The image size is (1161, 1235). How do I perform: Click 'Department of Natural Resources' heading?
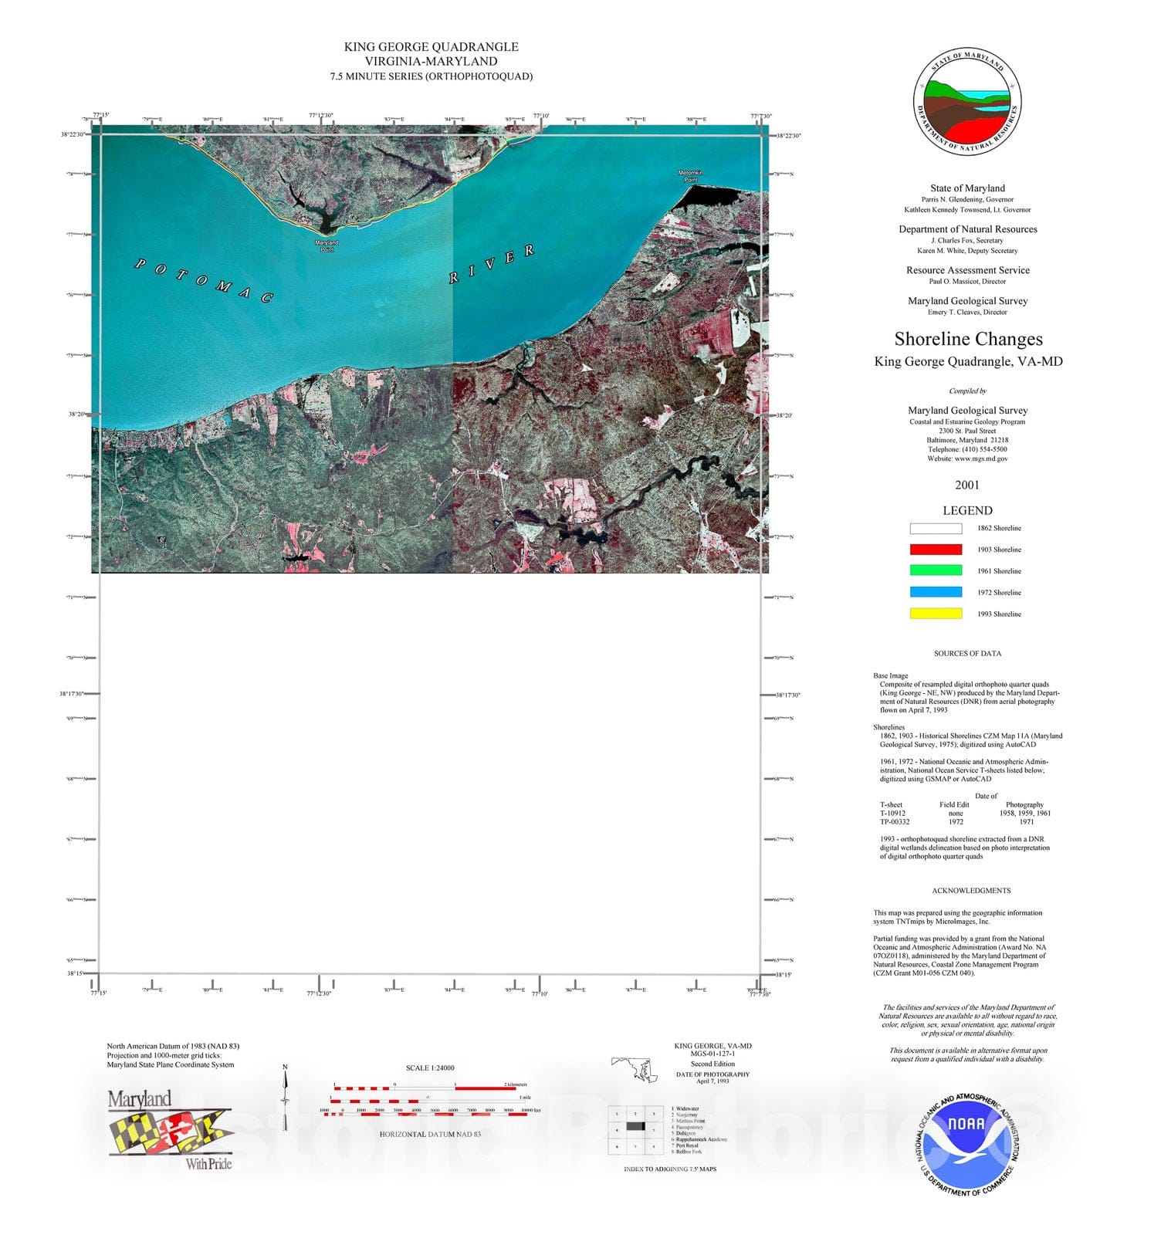coord(967,229)
